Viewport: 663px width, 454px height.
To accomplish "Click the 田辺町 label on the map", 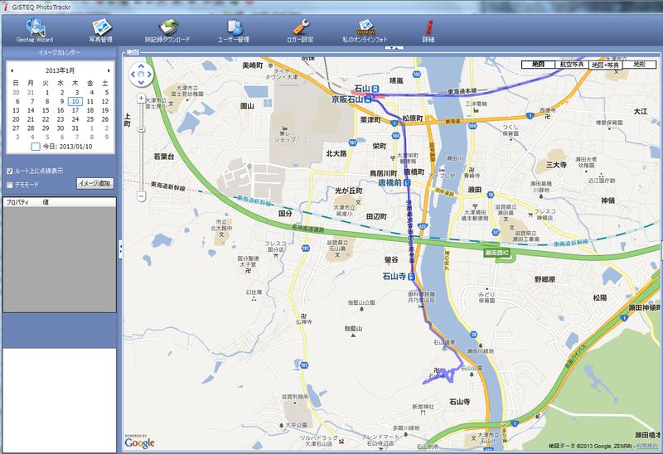I will coord(376,216).
